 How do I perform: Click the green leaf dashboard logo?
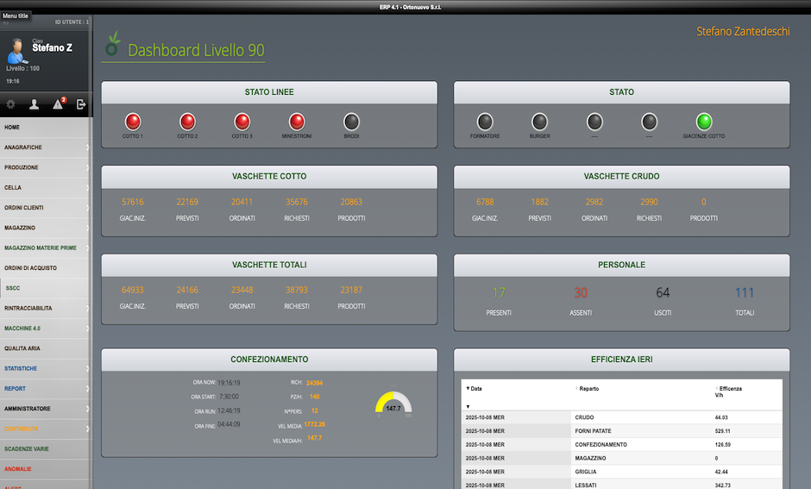111,45
